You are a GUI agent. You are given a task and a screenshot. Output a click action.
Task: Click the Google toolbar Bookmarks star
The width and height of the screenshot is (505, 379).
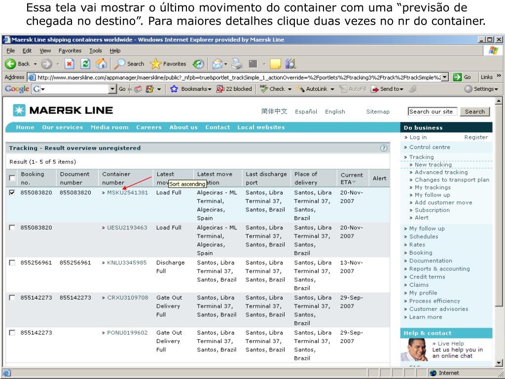point(174,89)
